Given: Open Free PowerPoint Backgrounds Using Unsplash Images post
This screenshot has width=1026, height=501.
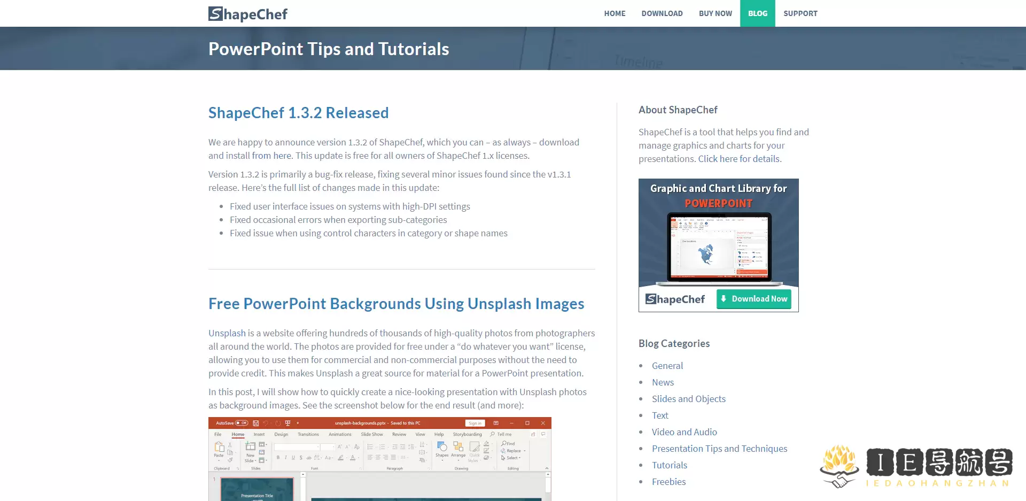Looking at the screenshot, I should (x=396, y=304).
